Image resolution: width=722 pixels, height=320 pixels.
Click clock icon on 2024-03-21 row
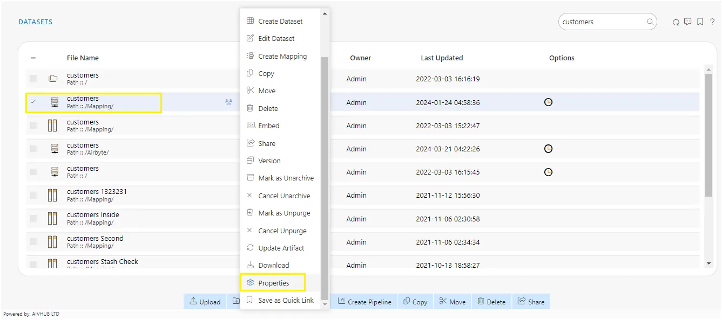(x=548, y=149)
